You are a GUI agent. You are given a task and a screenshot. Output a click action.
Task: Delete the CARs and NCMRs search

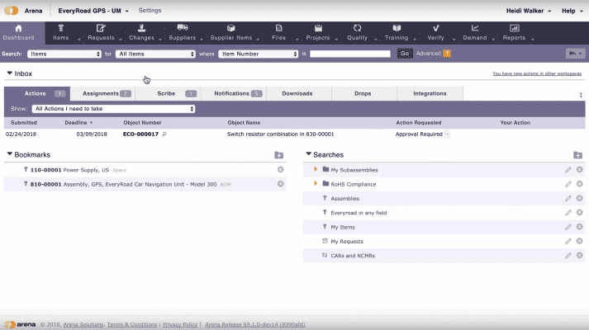tap(579, 256)
